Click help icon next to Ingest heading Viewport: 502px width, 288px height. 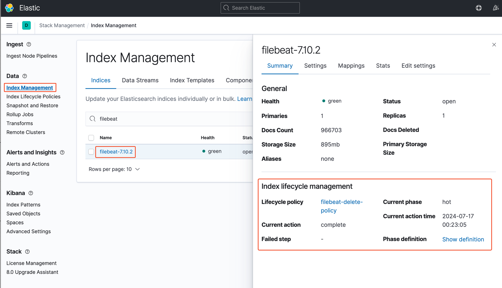(29, 44)
